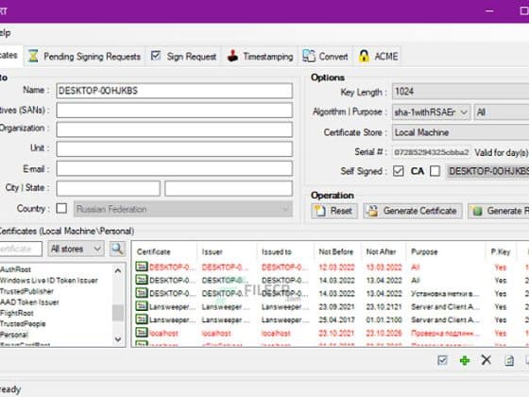The height and width of the screenshot is (397, 529).
Task: Click certificate icon of the 25.04.2017 Lansweeper row
Action: (142, 319)
